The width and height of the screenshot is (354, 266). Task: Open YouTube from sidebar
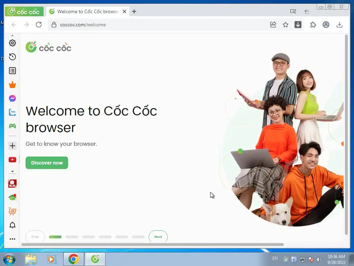point(12,160)
